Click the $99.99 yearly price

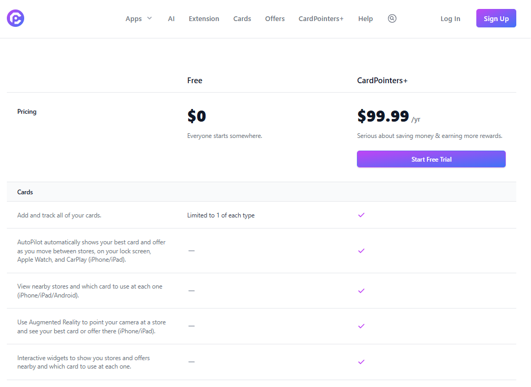click(389, 116)
